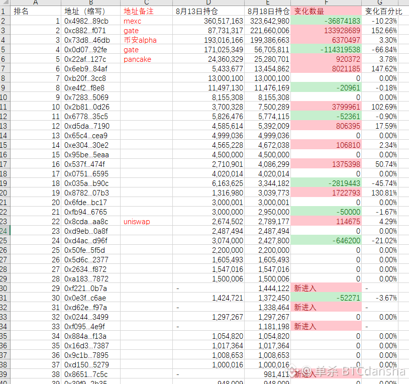The height and width of the screenshot is (384, 409).
Task: Select the uniswap note cell
Action: 146,222
